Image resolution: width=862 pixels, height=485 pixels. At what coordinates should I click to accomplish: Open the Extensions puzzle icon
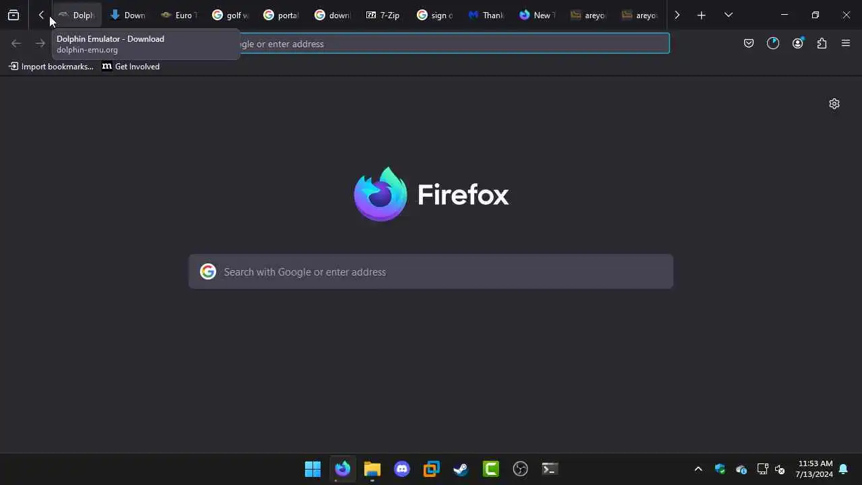[x=822, y=44]
